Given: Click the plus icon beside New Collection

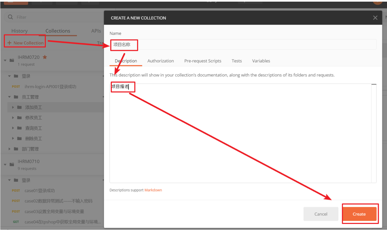Looking at the screenshot, I should (x=9, y=43).
